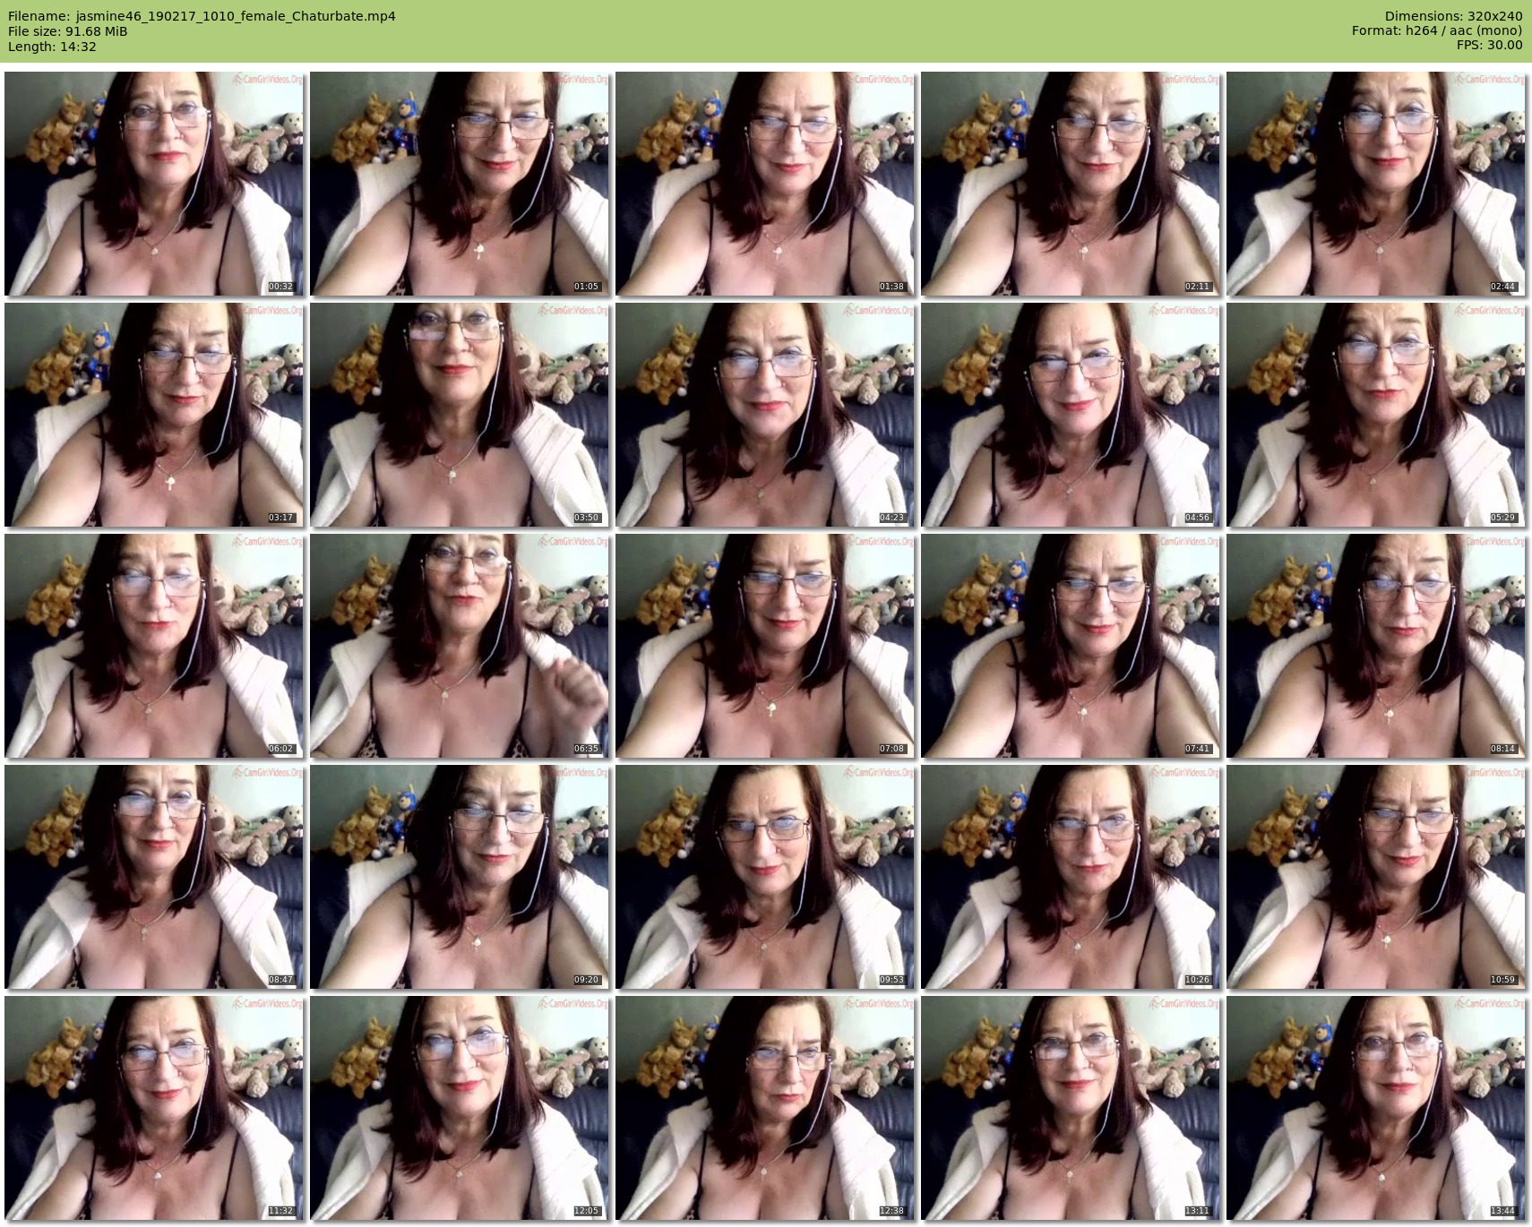The image size is (1532, 1227).
Task: Select the thumbnail timestamped 00:32
Action: [154, 184]
